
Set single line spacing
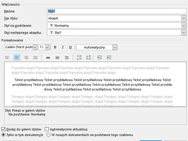tap(48, 58)
